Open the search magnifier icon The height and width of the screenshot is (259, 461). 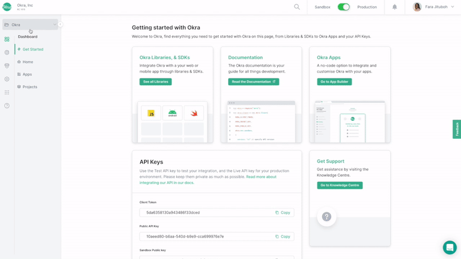pos(297,7)
